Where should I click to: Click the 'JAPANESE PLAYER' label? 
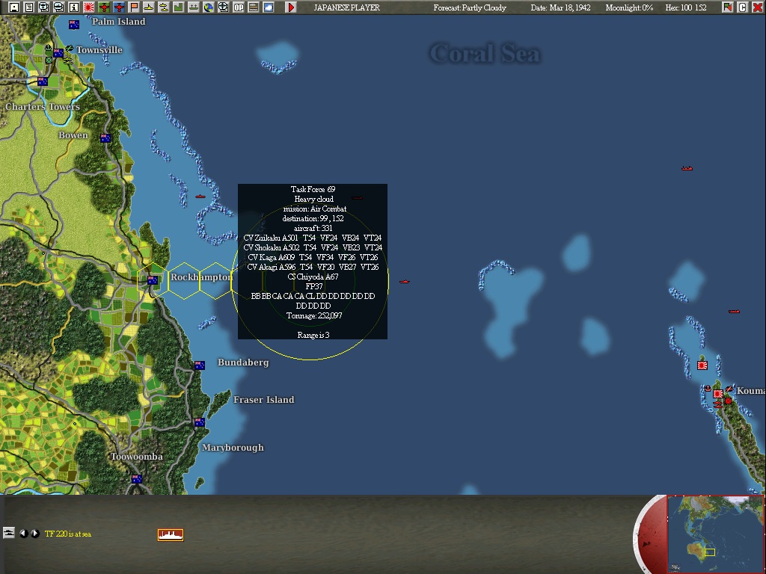coord(346,7)
